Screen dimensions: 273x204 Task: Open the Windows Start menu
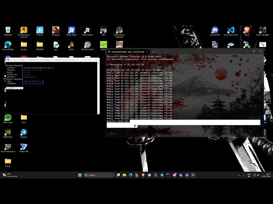pyautogui.click(x=80, y=175)
